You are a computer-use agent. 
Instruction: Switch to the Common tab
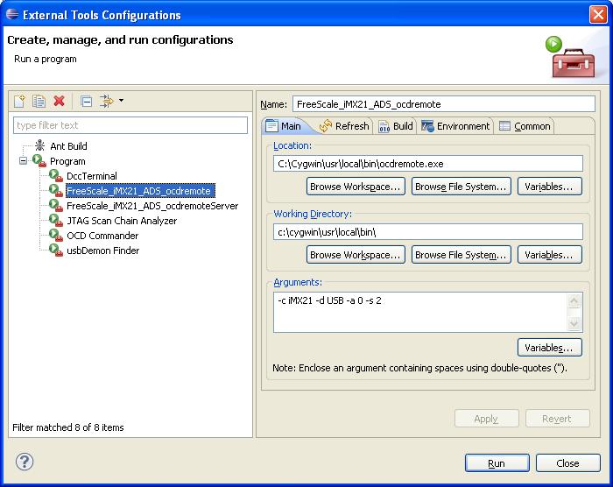(525, 126)
